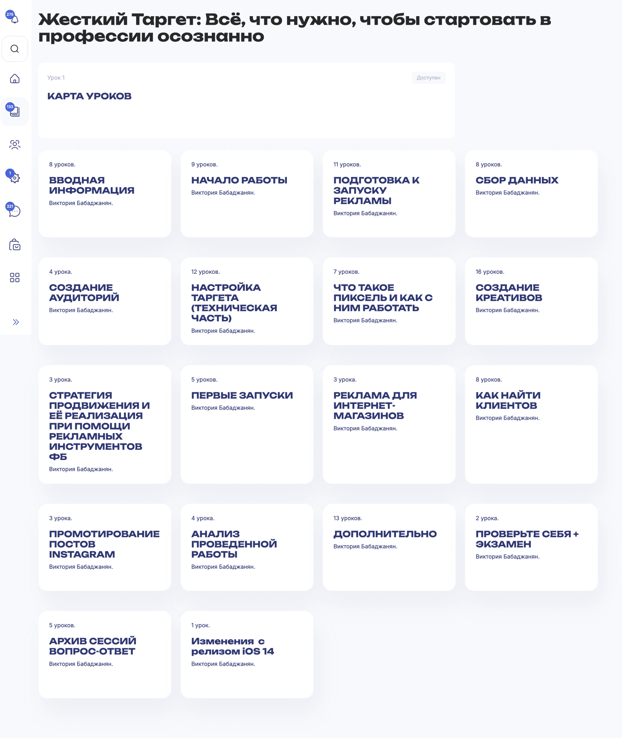Open module АНАЛИЗ ПРОВЕДЕННОЙ РАБОТЫ

click(x=247, y=547)
